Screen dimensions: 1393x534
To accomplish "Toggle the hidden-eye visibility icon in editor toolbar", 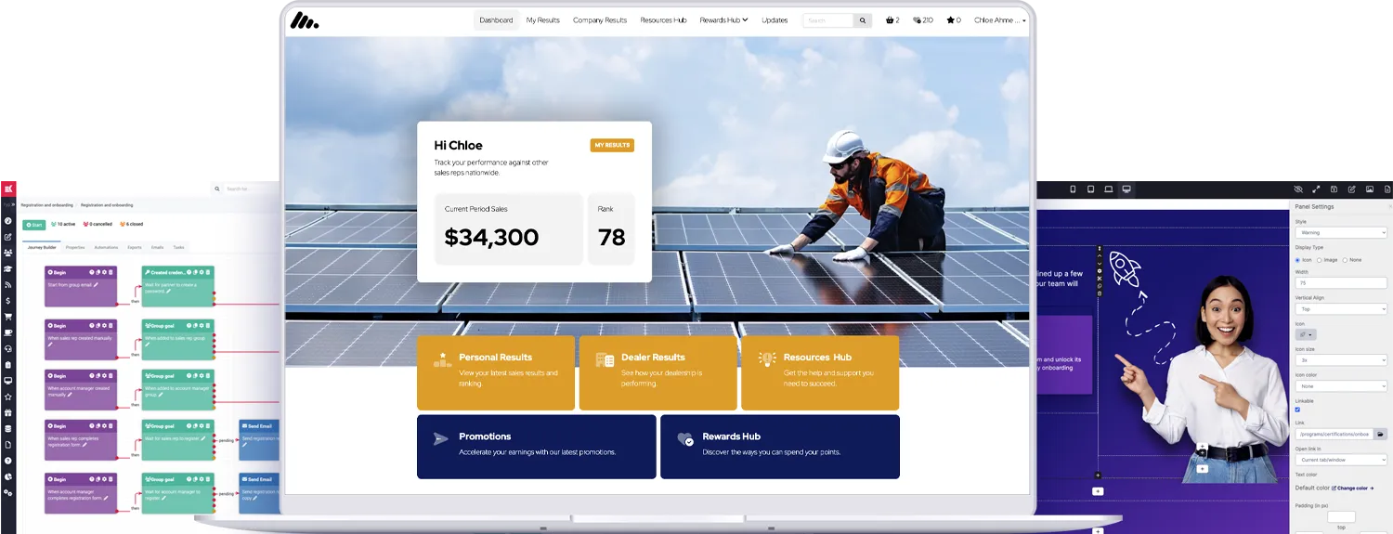I will point(1298,189).
